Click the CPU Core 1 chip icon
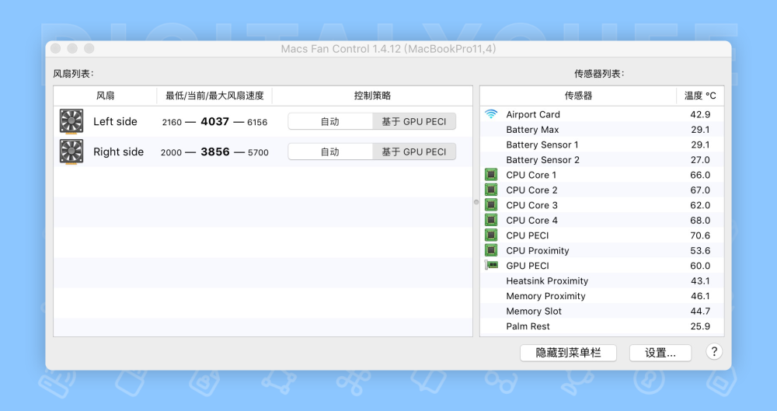 tap(490, 175)
